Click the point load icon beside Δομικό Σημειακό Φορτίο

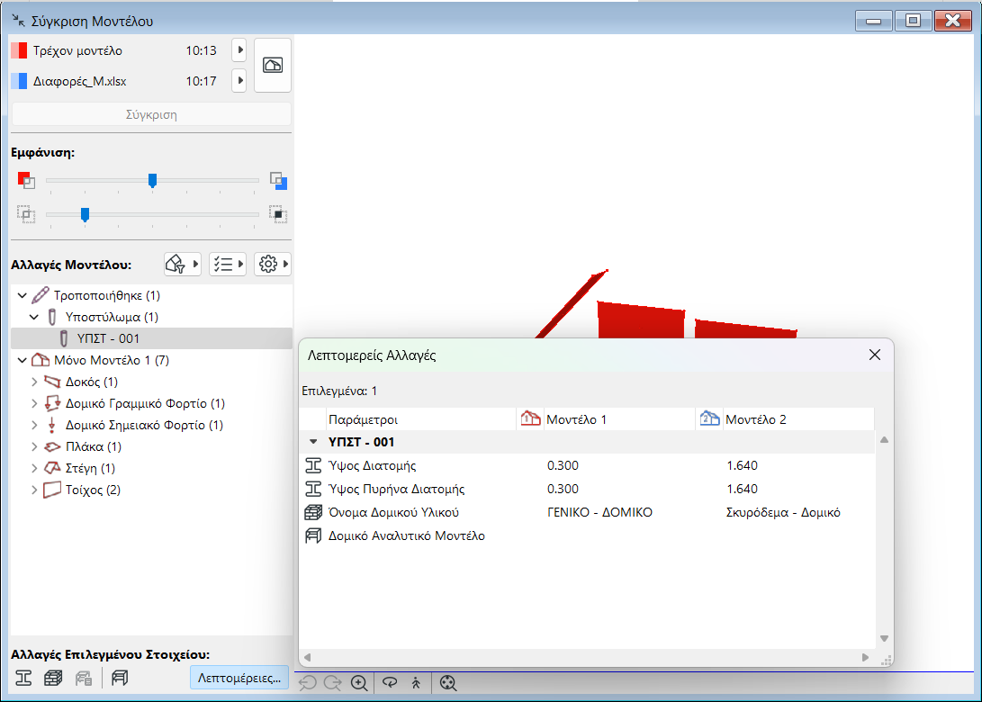point(52,425)
